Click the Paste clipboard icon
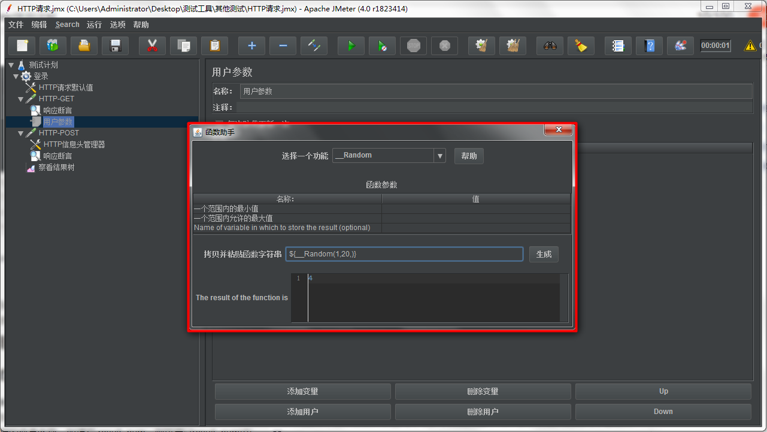This screenshot has width=767, height=432. [x=215, y=46]
